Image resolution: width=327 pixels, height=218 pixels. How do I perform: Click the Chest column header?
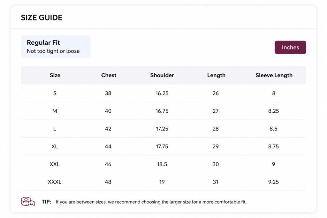pos(109,75)
